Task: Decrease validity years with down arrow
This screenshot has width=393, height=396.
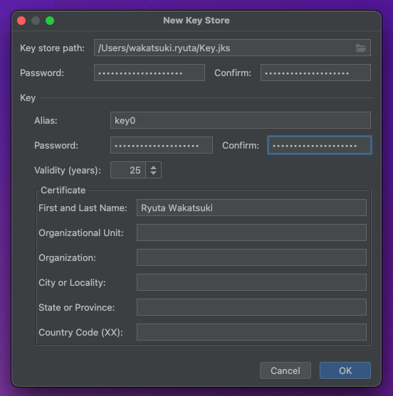Action: pyautogui.click(x=153, y=173)
